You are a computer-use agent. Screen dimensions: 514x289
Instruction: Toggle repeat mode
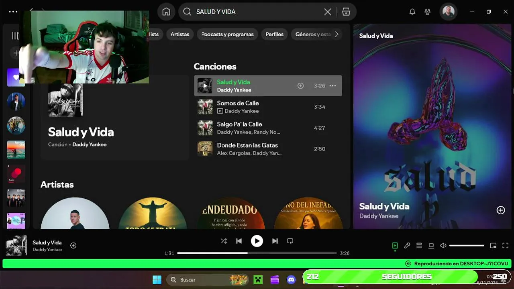click(x=290, y=241)
